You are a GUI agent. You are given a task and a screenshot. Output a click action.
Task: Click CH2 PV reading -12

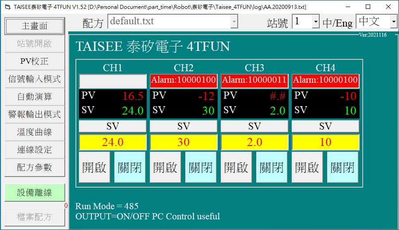coord(206,96)
